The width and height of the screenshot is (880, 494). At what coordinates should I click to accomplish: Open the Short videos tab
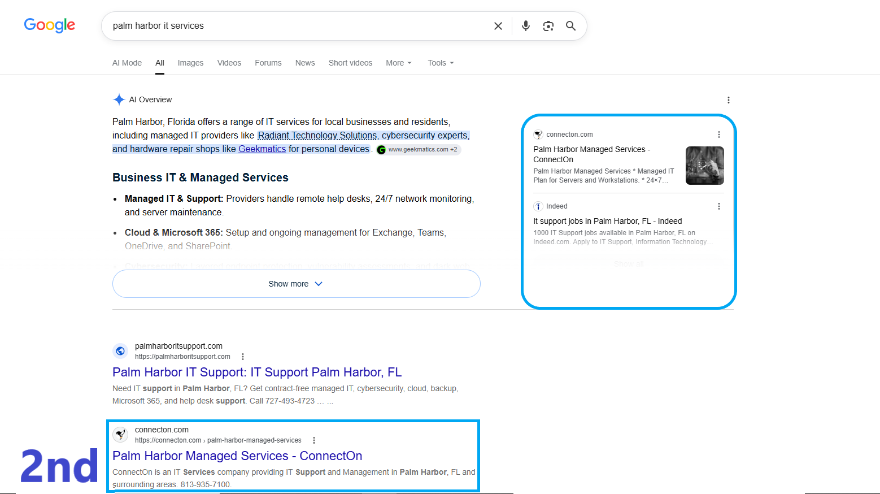point(350,63)
